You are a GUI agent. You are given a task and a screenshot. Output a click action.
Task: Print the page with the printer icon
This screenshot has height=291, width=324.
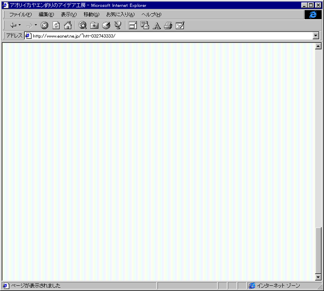[x=168, y=25]
